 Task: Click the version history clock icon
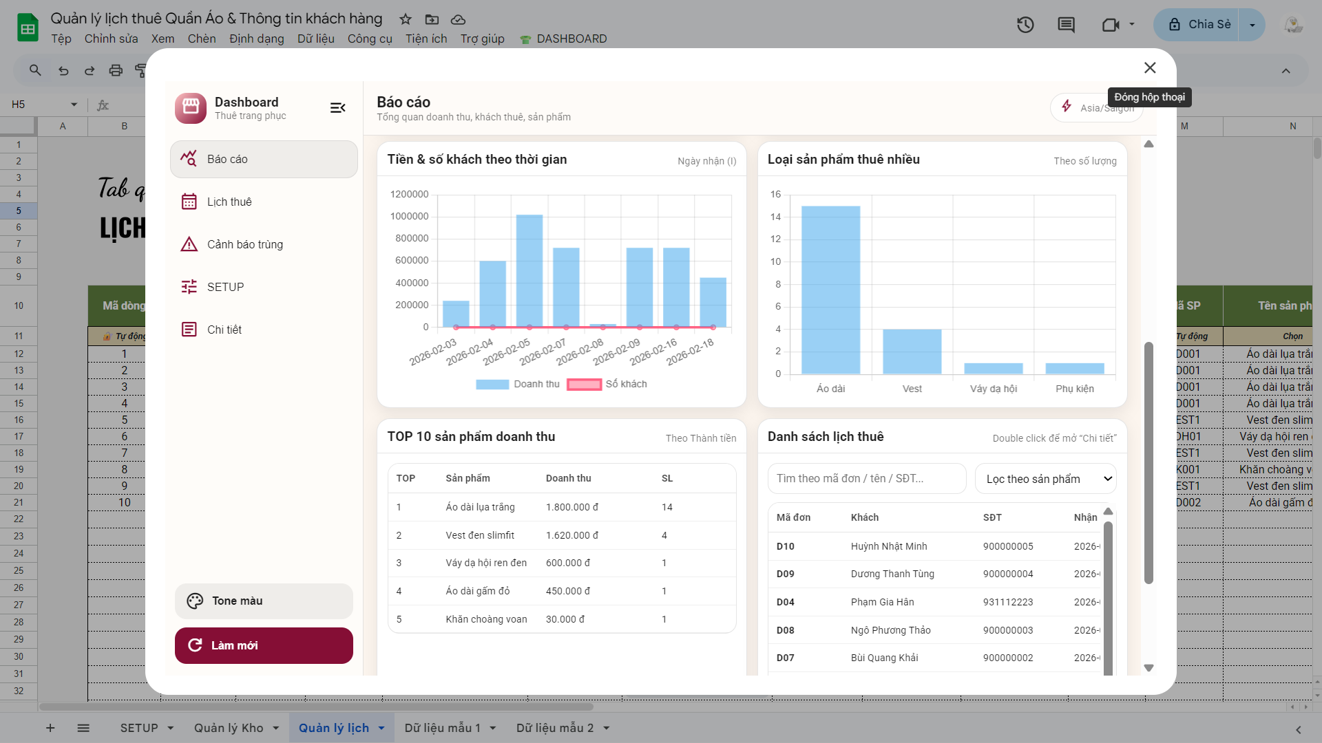[x=1025, y=25]
